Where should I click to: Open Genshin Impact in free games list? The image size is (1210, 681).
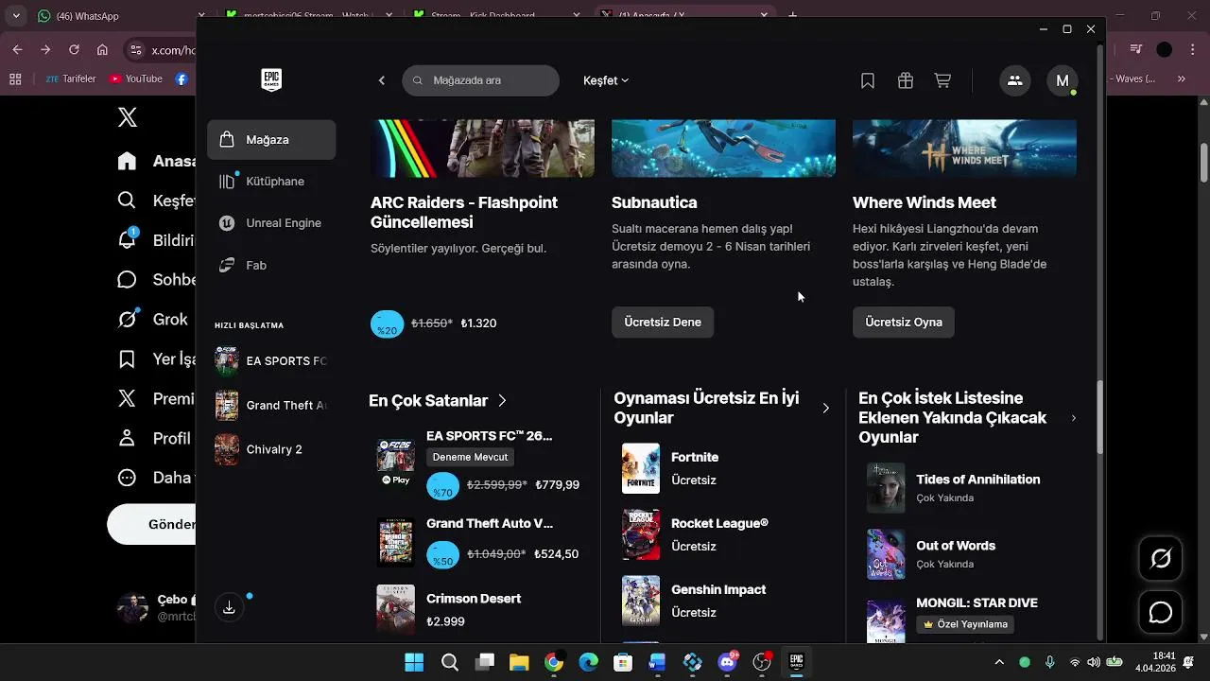(723, 601)
